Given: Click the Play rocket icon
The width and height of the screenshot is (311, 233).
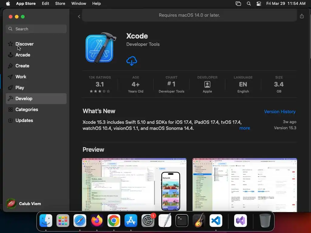Looking at the screenshot, I should pos(10,88).
